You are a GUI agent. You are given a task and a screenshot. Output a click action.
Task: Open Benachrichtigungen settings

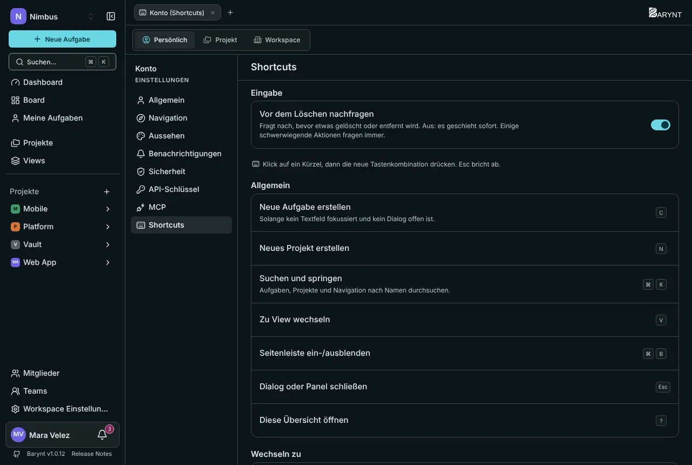tap(181, 154)
